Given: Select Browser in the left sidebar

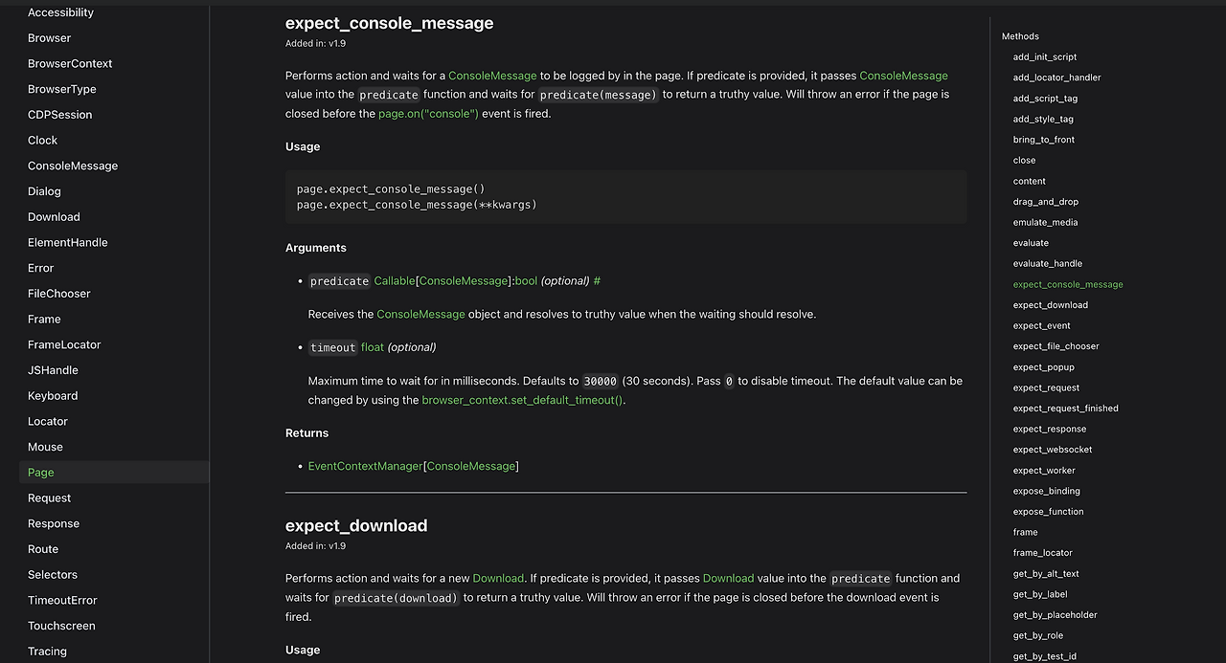Looking at the screenshot, I should (49, 37).
